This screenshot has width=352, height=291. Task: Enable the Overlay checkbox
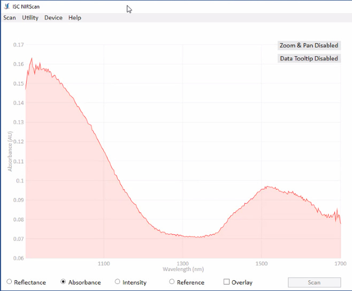226,281
